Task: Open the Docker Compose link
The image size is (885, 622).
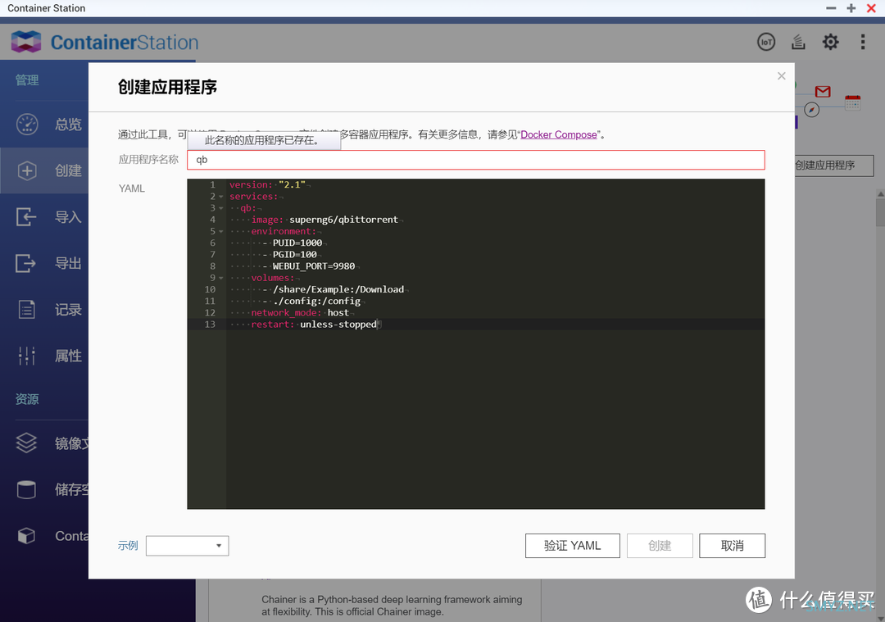Action: pos(559,134)
